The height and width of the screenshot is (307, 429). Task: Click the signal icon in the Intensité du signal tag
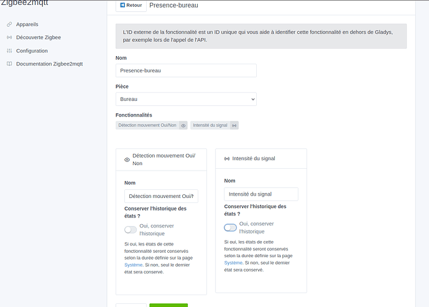click(234, 125)
